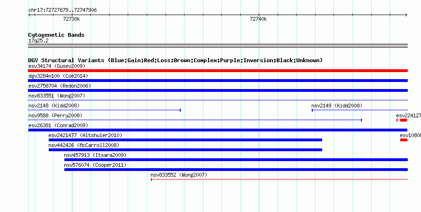Select the 17q25.2 band label
421x212 pixels.
(x=38, y=41)
